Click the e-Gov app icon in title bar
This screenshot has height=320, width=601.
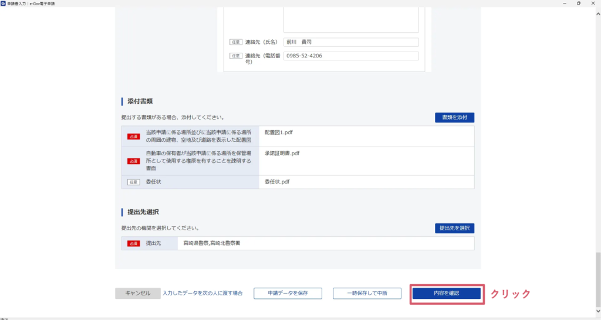pos(4,4)
